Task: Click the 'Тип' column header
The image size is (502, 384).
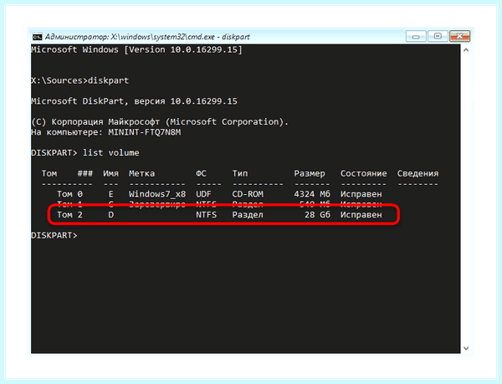Action: click(240, 173)
